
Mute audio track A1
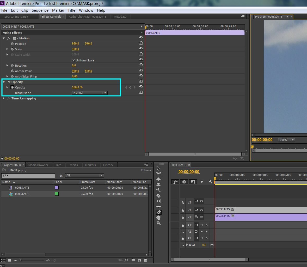201,225
